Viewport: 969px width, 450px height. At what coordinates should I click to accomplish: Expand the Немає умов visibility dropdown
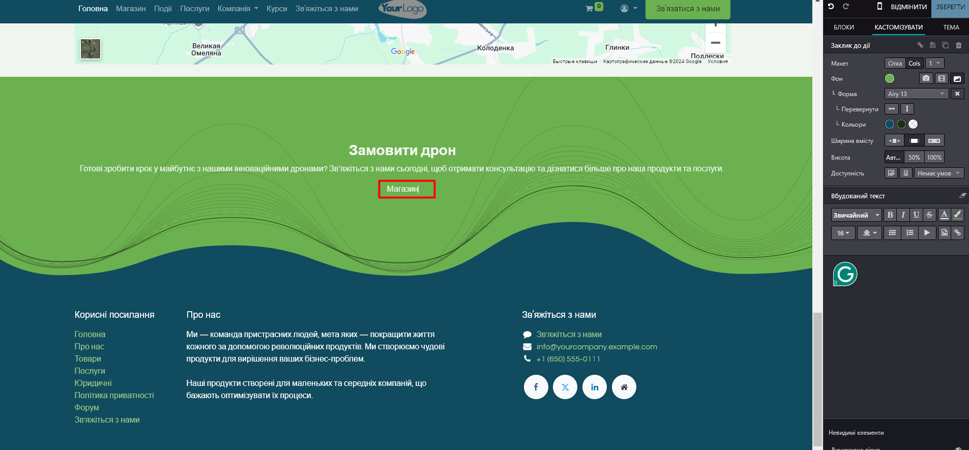938,173
